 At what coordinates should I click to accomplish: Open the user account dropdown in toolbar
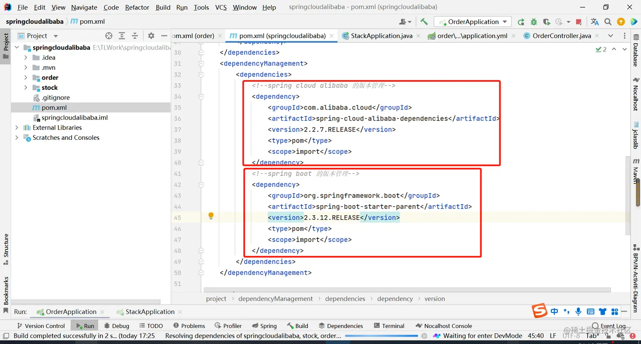(405, 22)
